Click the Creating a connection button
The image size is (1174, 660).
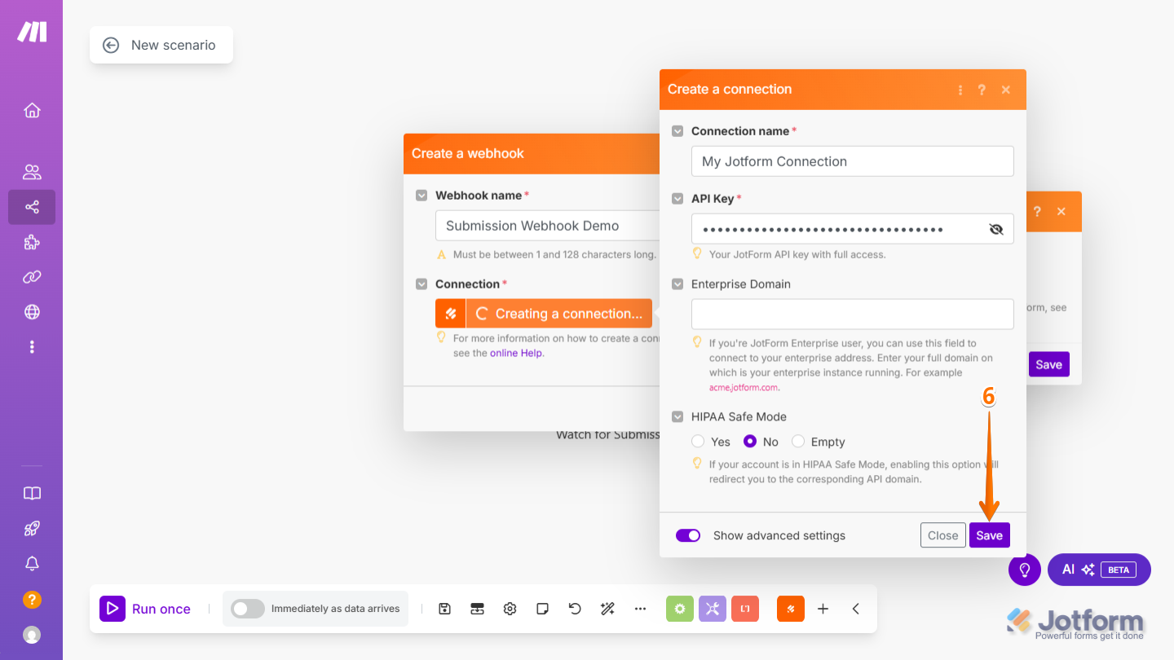544,314
